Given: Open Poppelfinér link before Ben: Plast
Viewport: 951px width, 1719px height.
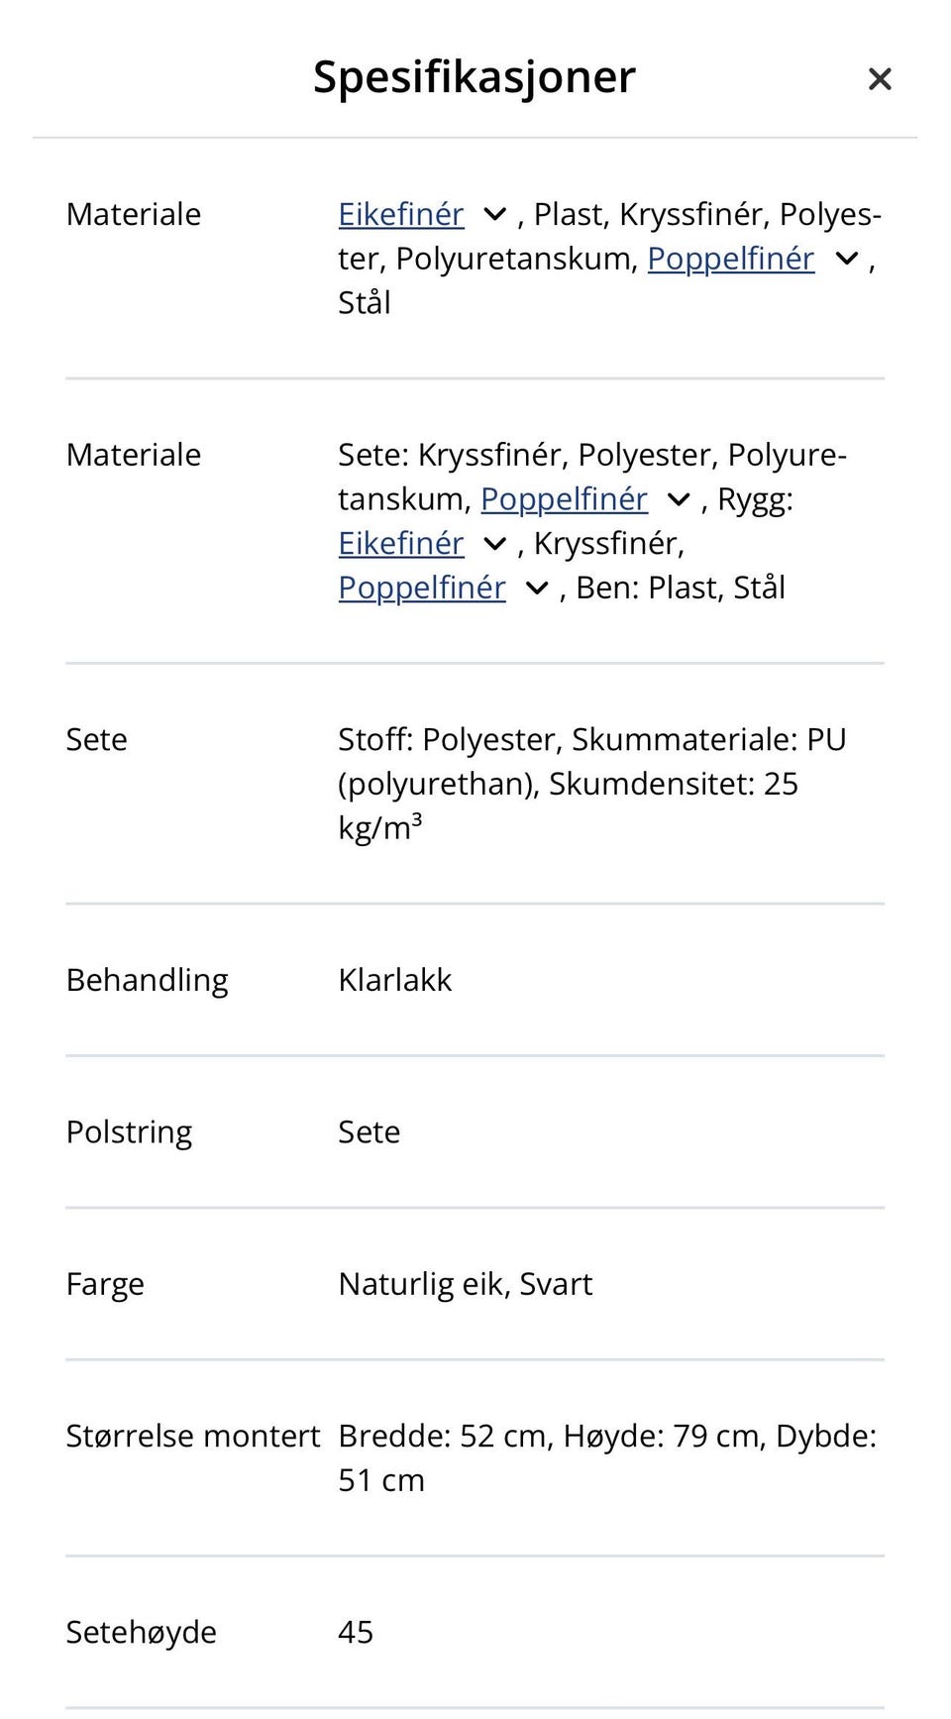Looking at the screenshot, I should point(422,588).
